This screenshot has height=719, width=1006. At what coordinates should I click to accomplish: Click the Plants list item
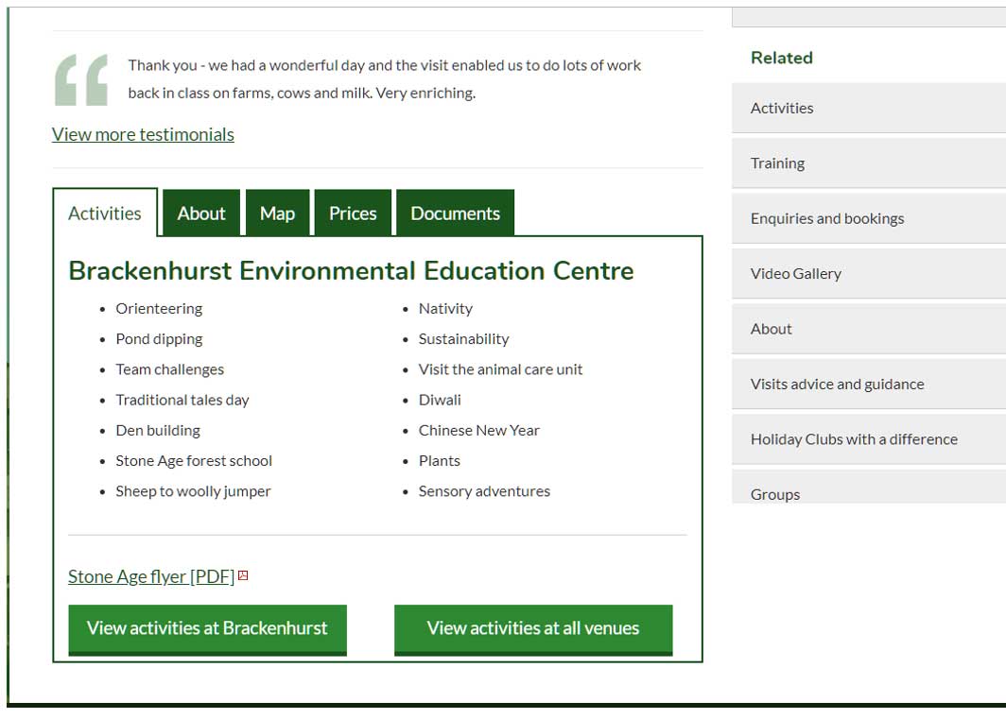pos(440,460)
